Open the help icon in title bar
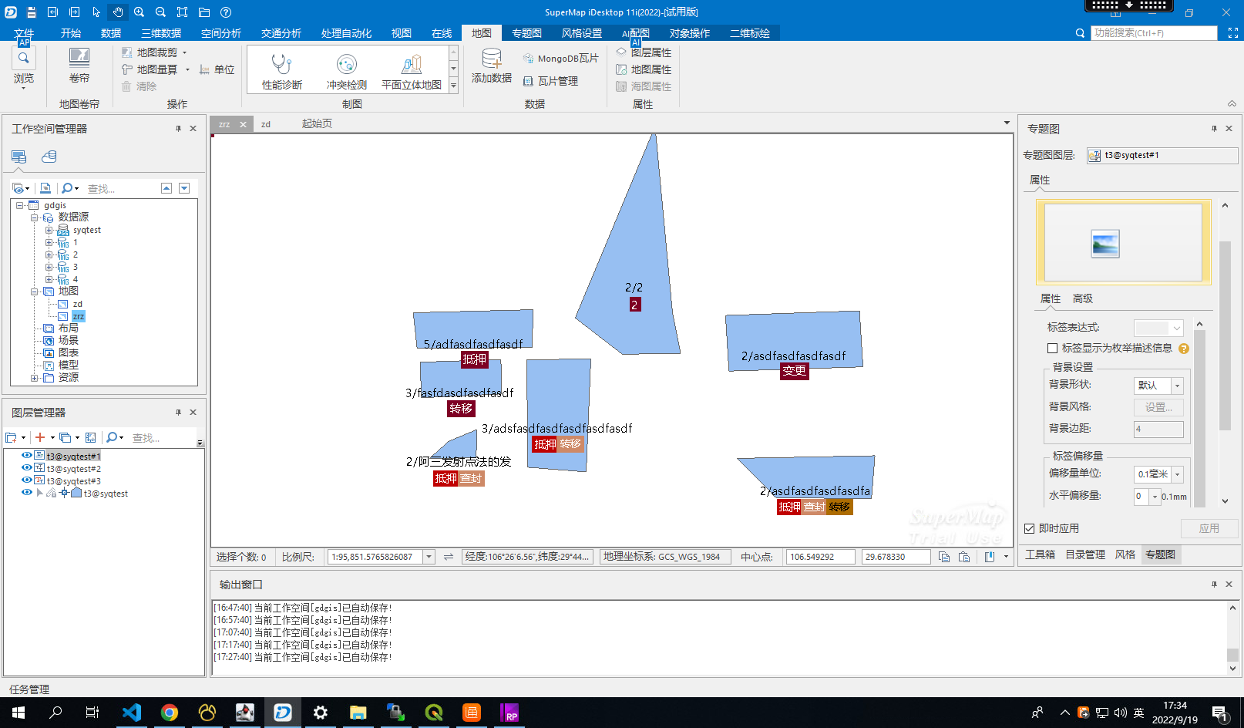 tap(226, 12)
